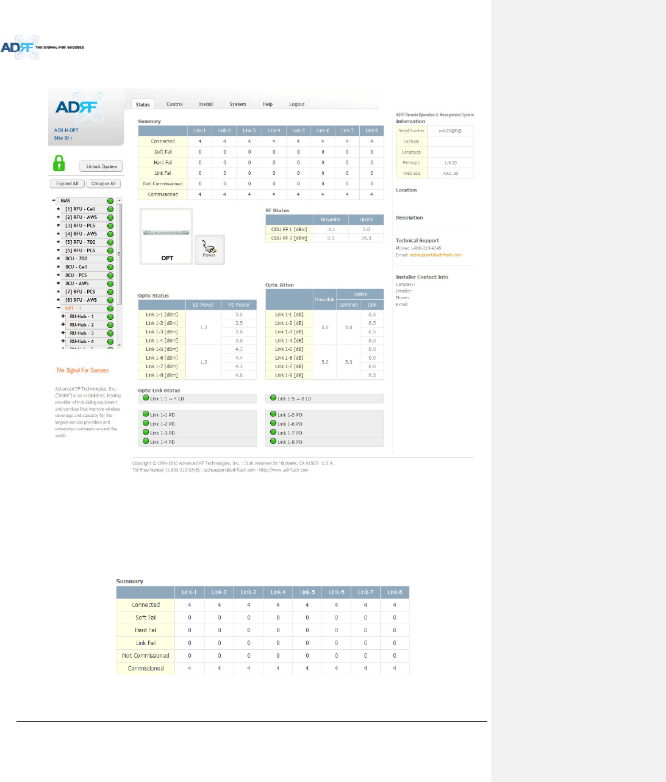This screenshot has height=782, width=666.
Task: Expand the RU-Hub - 4 node
Action: click(x=63, y=341)
